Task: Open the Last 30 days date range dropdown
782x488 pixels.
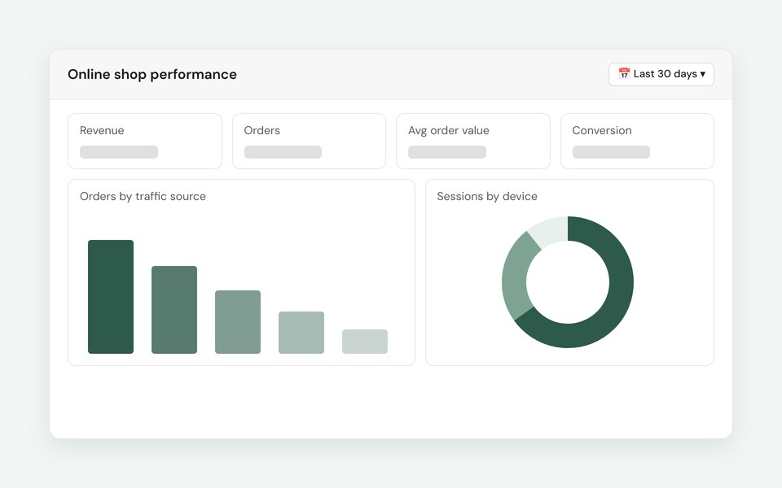Action: (x=661, y=74)
